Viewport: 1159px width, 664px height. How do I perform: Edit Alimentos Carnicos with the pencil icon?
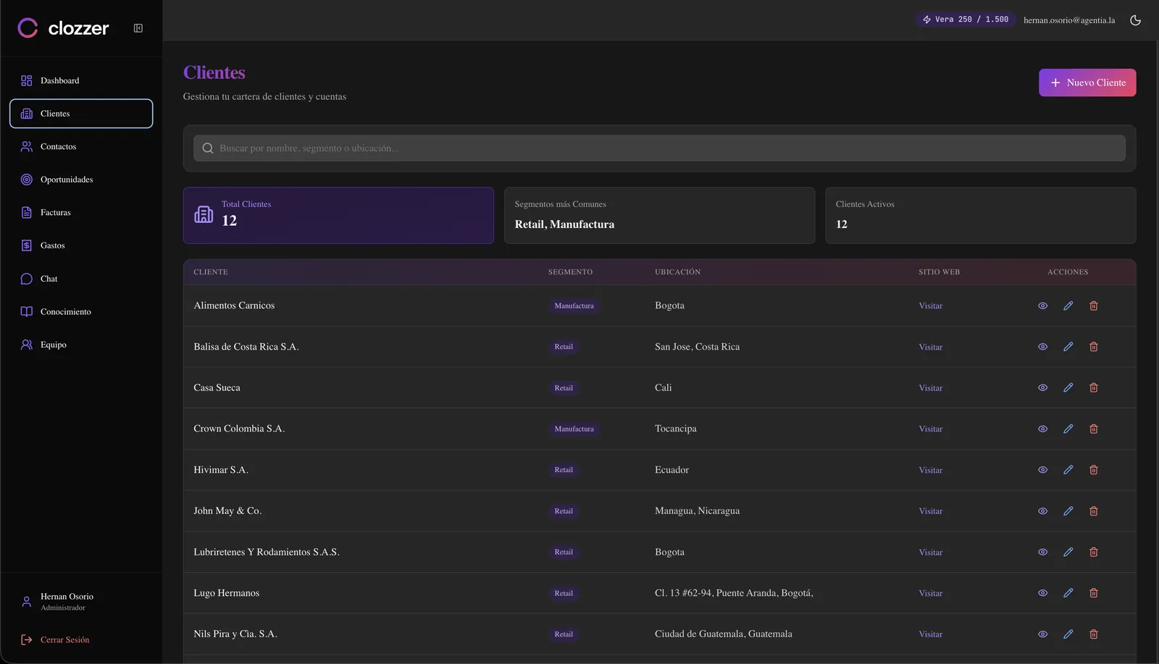pyautogui.click(x=1068, y=306)
